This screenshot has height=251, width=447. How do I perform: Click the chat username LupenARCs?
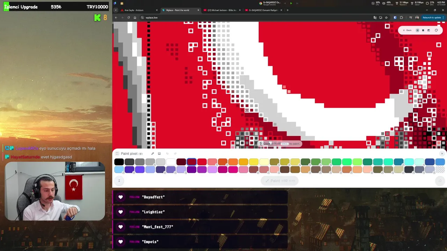27,148
